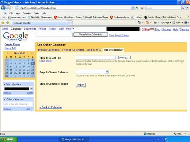Open the NoodleBib Bibliography bookmark
The height and width of the screenshot is (142, 190).
[40, 17]
